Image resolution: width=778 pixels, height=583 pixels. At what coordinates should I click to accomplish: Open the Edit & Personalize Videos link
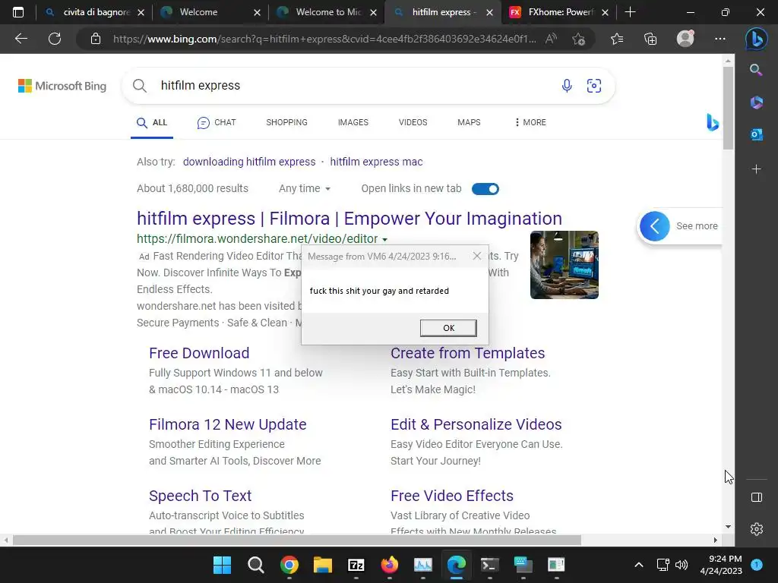(476, 424)
